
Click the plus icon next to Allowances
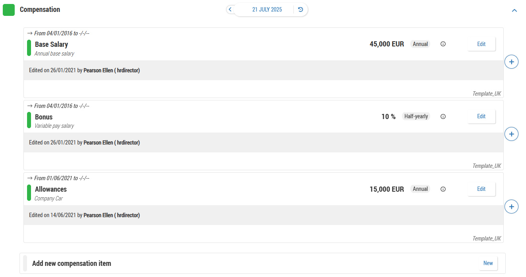coord(511,207)
